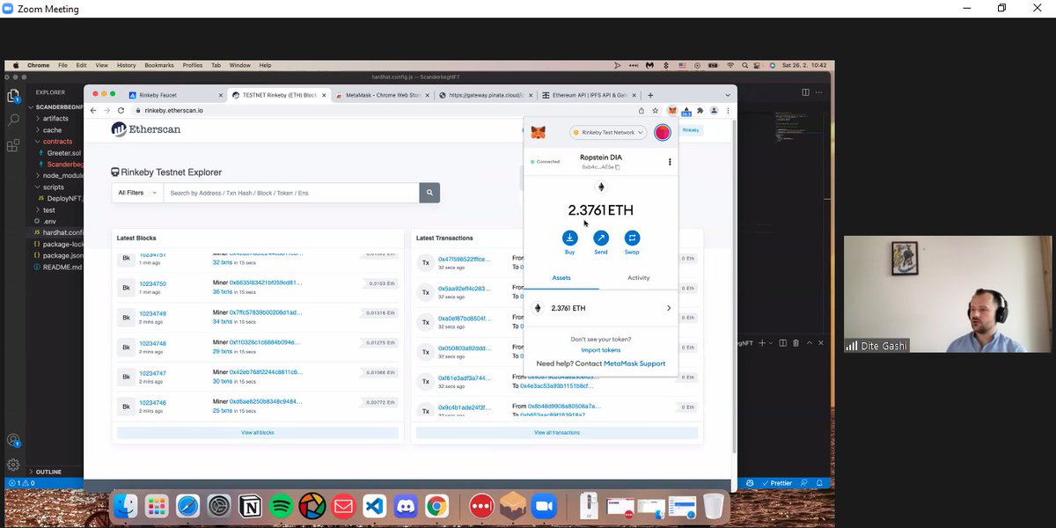Reload the rinkeby.etherscan.io page
Image resolution: width=1056 pixels, height=528 pixels.
(x=121, y=111)
